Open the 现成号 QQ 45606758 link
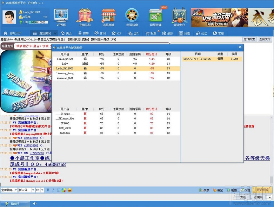Viewport: 274px width, 207px height. [x=38, y=164]
